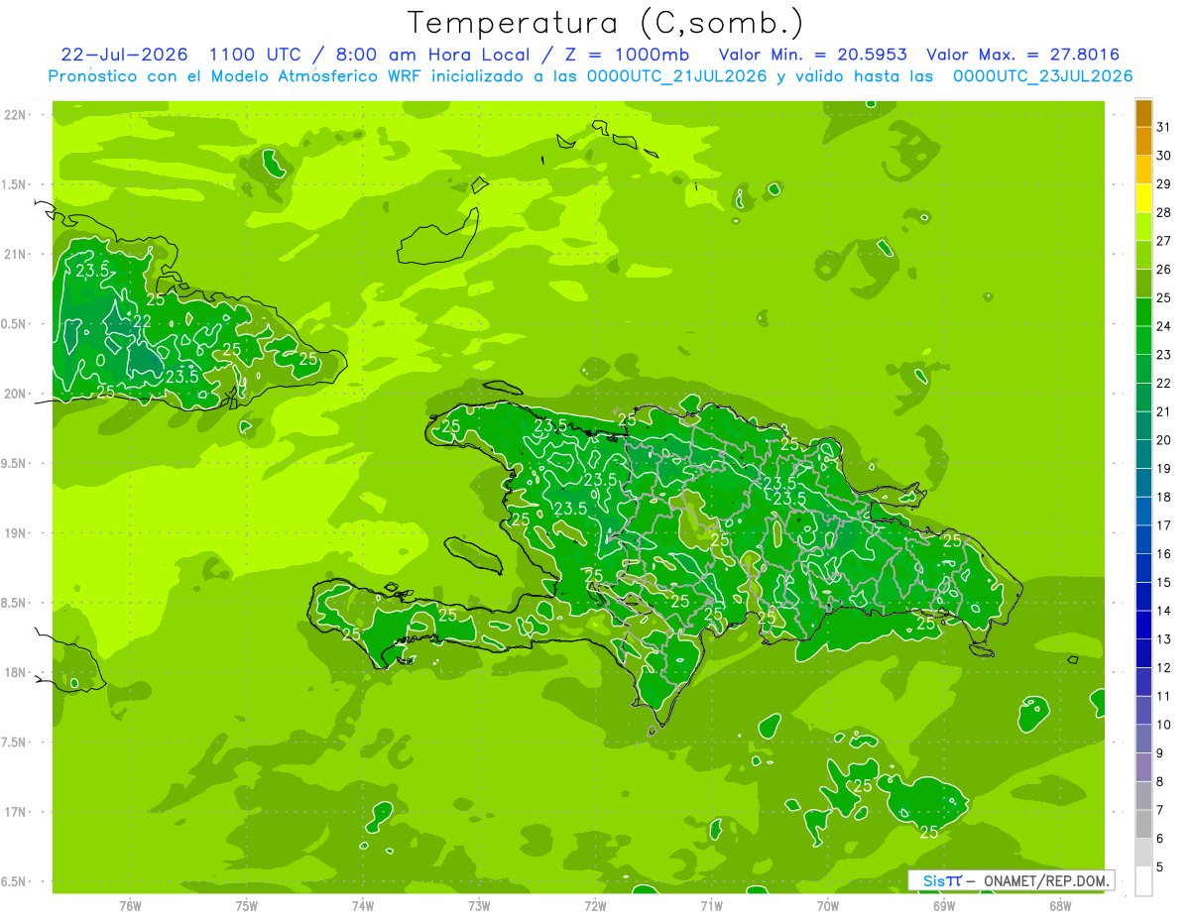1190x919 pixels.
Task: Click the "74W" longitude axis label
Action: point(362,905)
